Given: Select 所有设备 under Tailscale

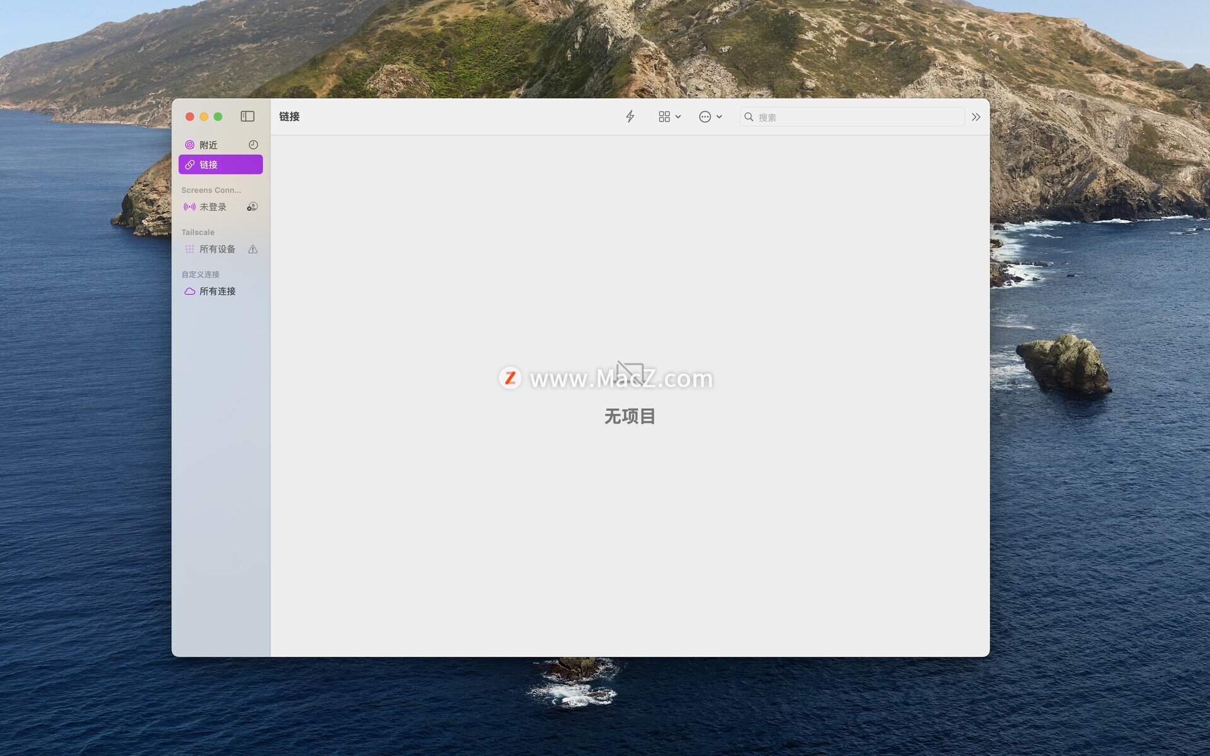Looking at the screenshot, I should (217, 249).
